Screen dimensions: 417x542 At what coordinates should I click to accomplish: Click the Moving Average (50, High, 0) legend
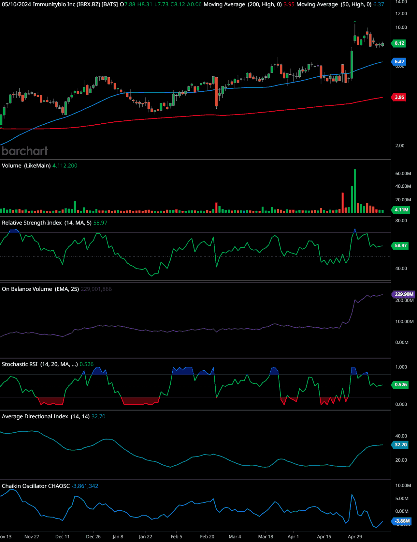click(334, 5)
